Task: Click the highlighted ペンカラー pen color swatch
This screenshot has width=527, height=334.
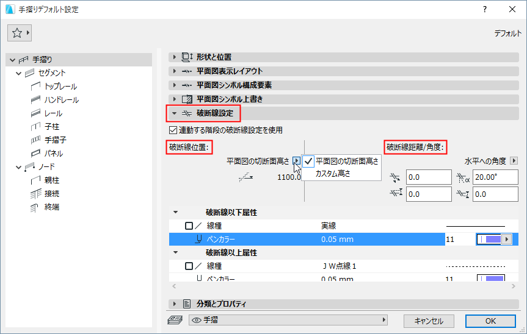Action: point(489,240)
